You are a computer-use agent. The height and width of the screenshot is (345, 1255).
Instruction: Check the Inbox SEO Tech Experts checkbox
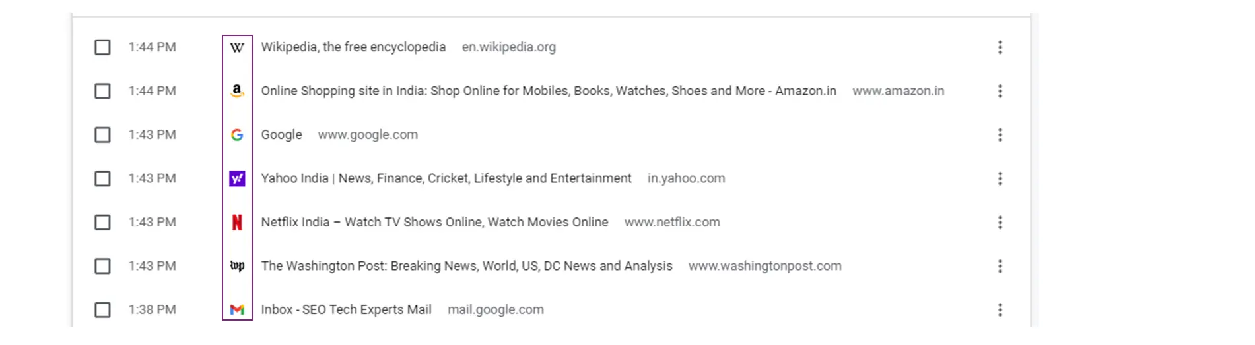click(102, 309)
